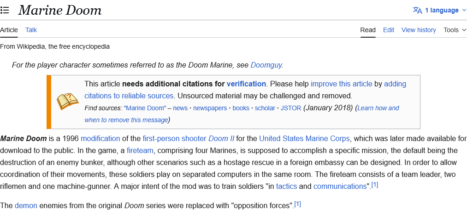Open the fireteam link
Screen dimensions: 467x221
coord(140,151)
